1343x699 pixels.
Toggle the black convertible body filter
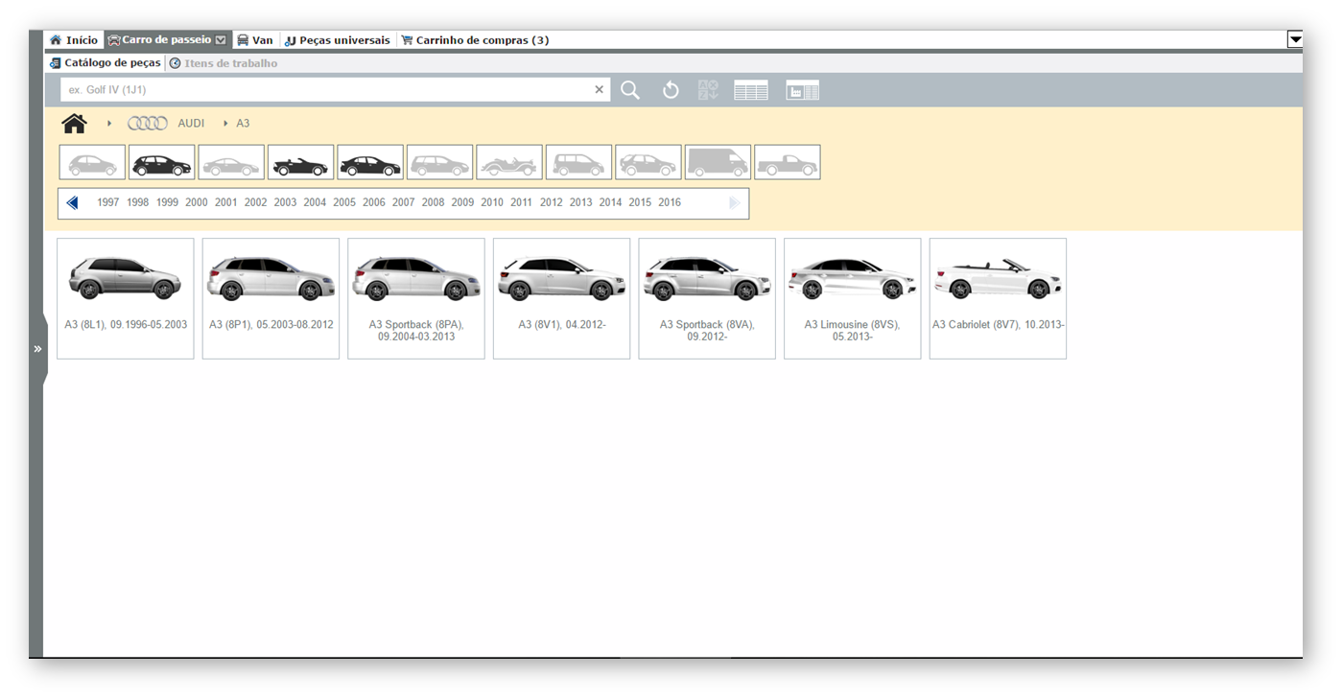(x=301, y=162)
